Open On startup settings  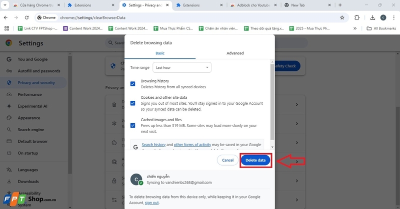tap(28, 153)
